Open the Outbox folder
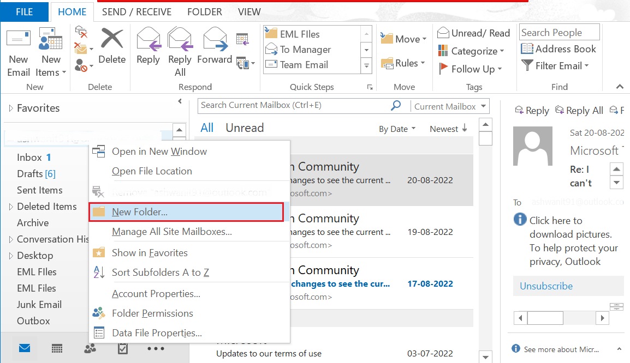 point(33,321)
